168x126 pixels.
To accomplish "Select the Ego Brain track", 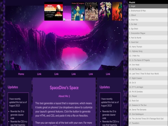I will point(148,29).
